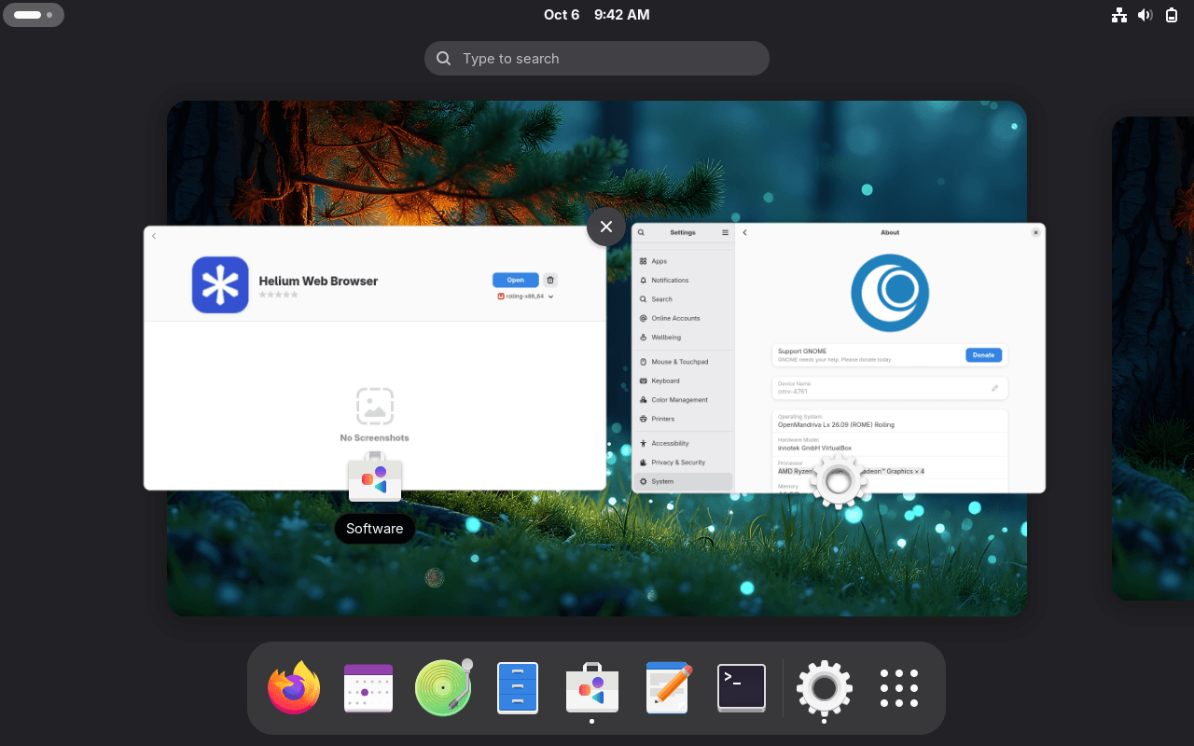Click the volume speaker icon in top bar
This screenshot has width=1194, height=746.
1145,15
